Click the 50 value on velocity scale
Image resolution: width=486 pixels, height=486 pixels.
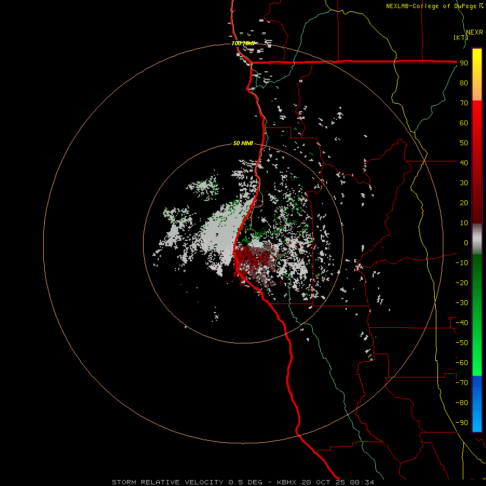pos(464,143)
